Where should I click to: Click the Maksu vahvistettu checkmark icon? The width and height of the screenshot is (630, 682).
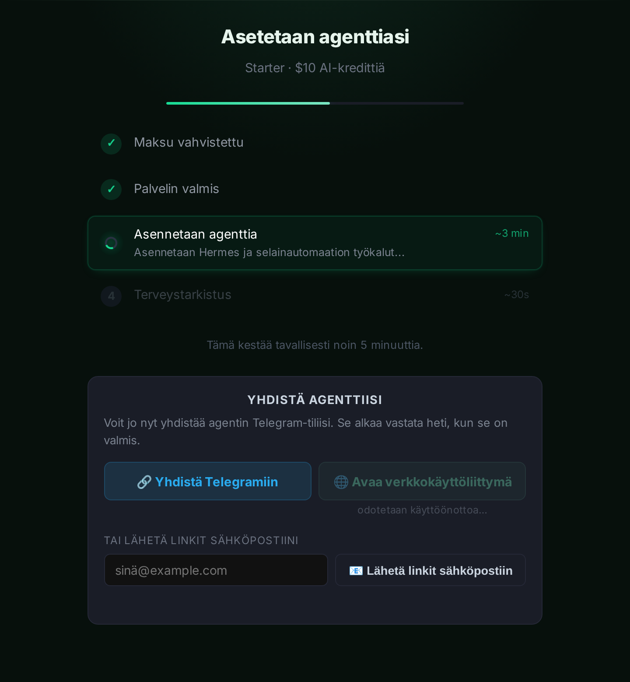point(111,144)
